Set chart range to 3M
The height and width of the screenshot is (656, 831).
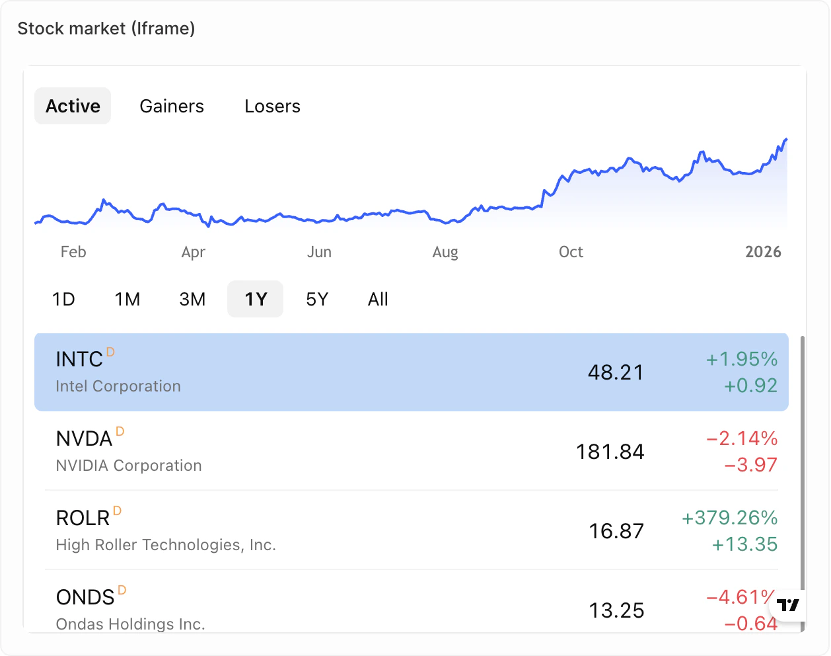(192, 299)
